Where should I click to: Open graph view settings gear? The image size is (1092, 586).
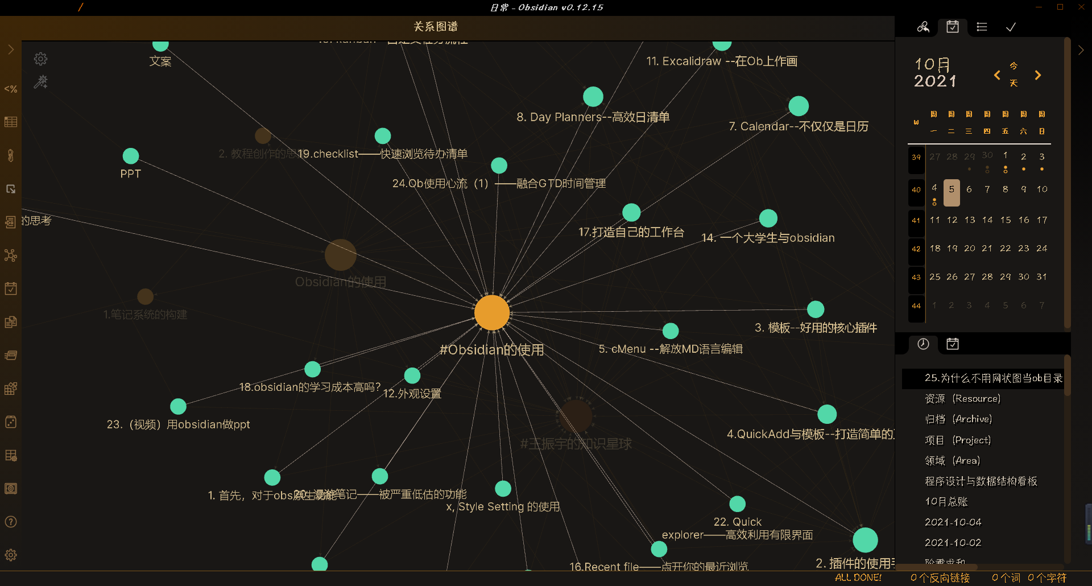[x=40, y=59]
